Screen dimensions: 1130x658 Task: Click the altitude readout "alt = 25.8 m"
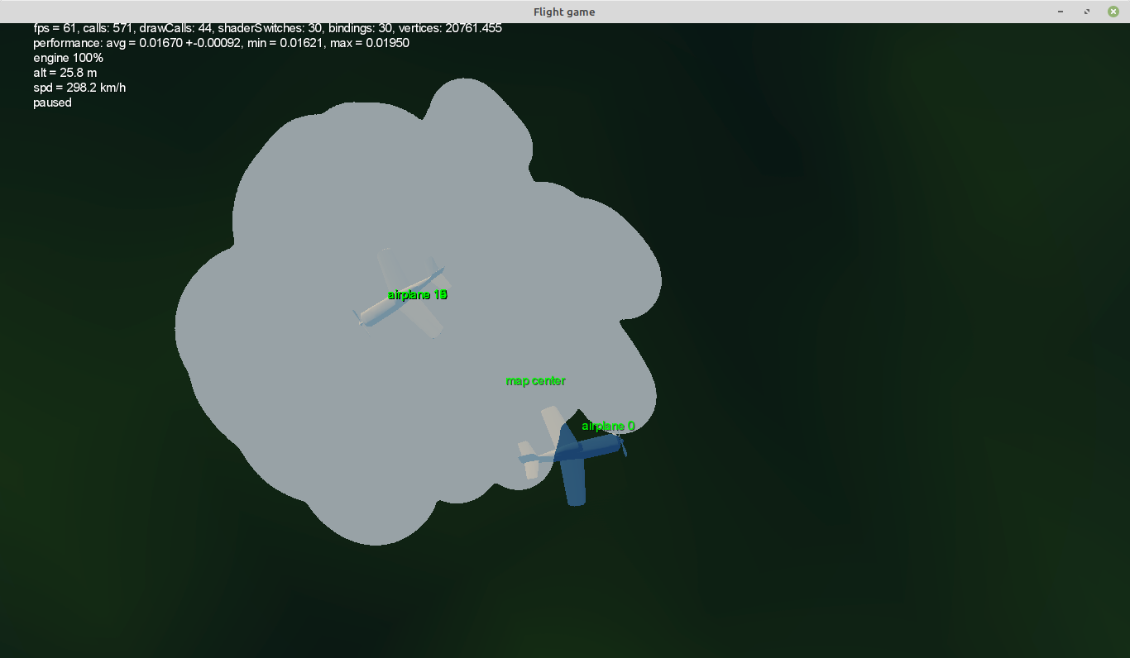(x=65, y=73)
